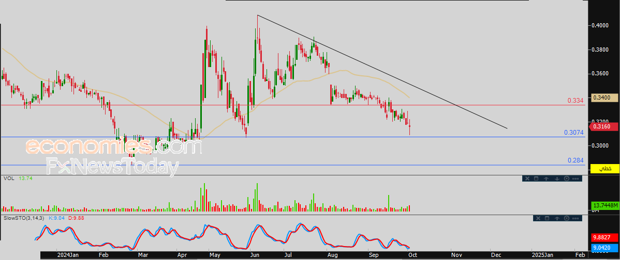Select the 0.284 blue support line label

coord(575,160)
